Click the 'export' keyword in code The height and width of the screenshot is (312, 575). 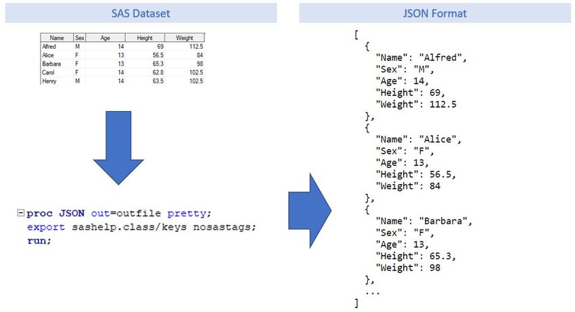[46, 227]
